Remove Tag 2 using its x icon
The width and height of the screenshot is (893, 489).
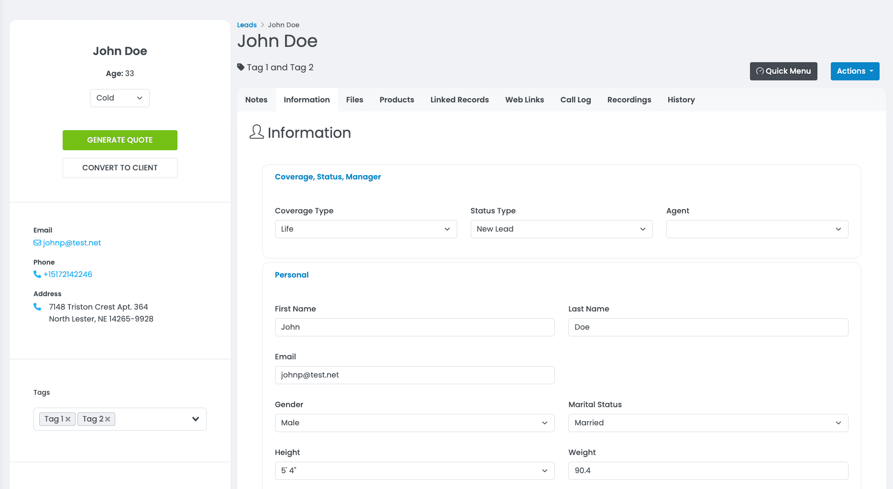(x=108, y=419)
